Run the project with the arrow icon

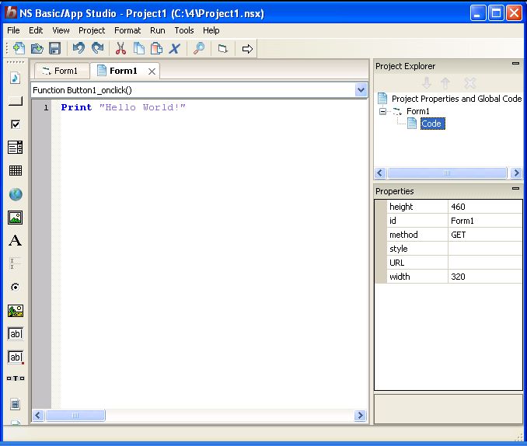click(x=247, y=49)
